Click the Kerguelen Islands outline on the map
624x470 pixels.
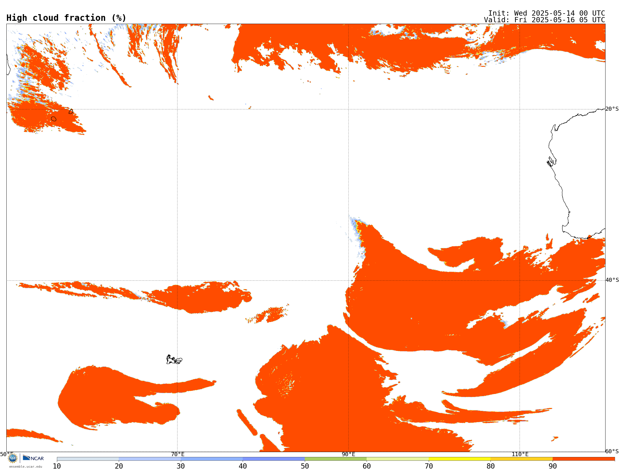pos(174,360)
